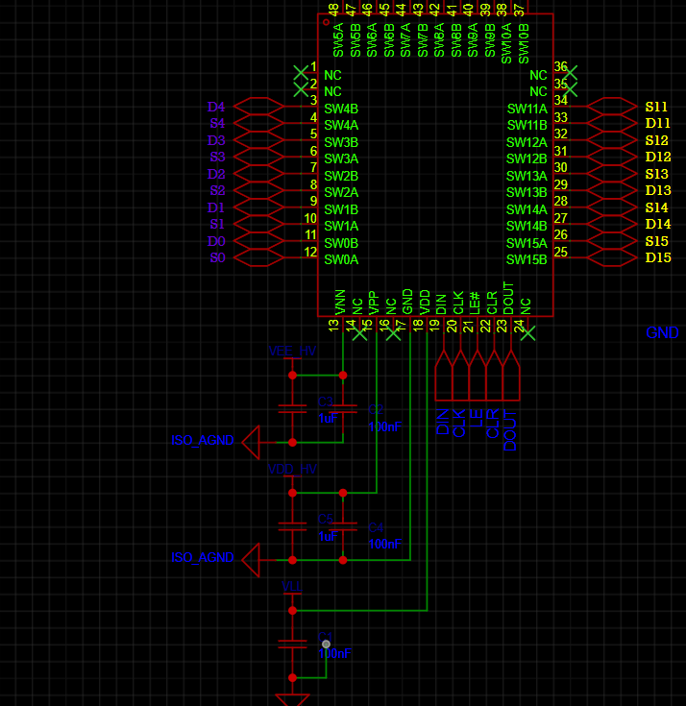This screenshot has height=706, width=686.
Task: Click the VEE_HV power net label
Action: (x=292, y=351)
